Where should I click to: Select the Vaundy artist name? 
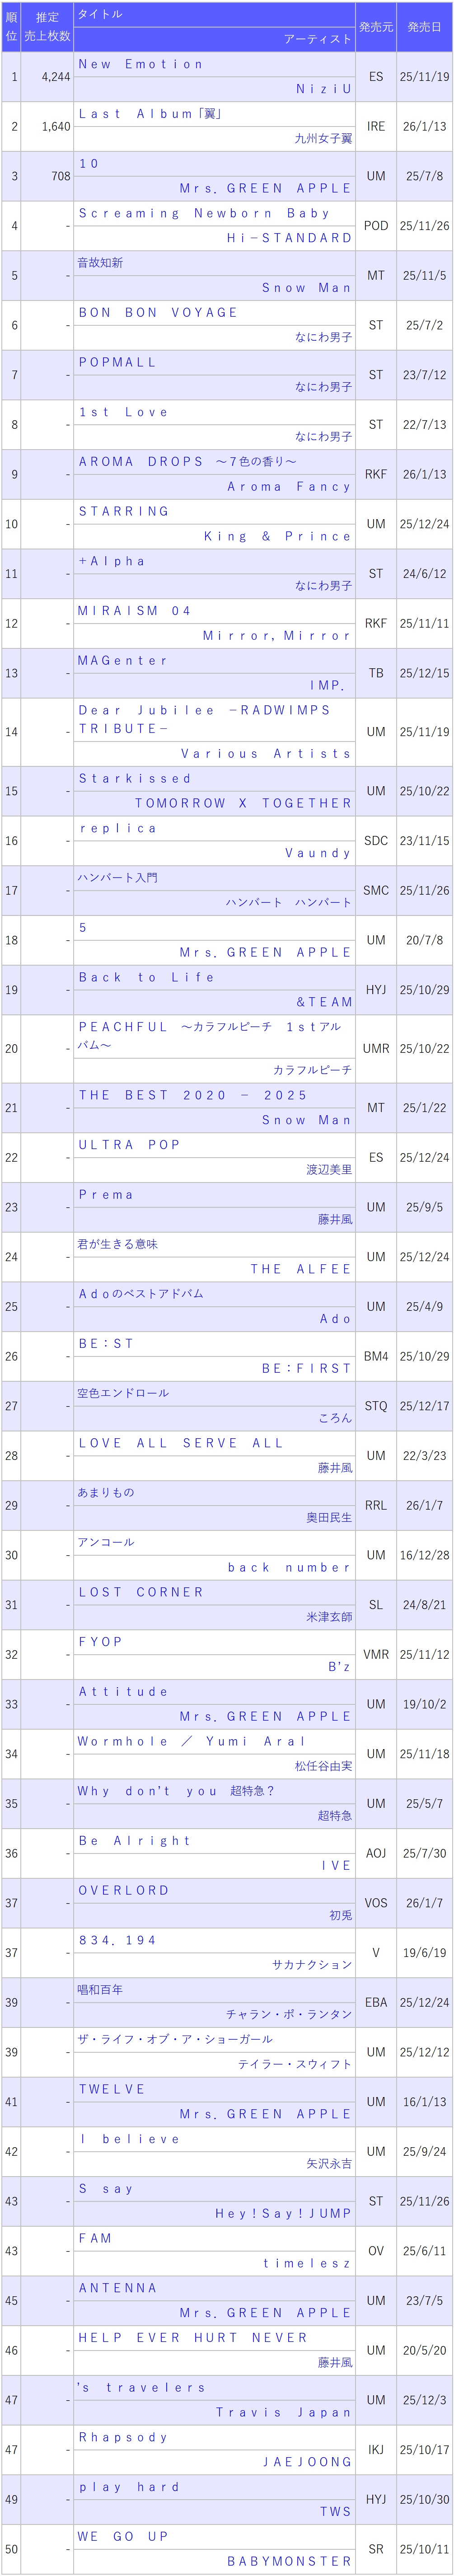pyautogui.click(x=318, y=853)
